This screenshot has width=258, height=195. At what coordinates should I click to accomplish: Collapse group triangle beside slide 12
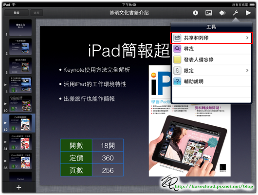tap(5, 123)
